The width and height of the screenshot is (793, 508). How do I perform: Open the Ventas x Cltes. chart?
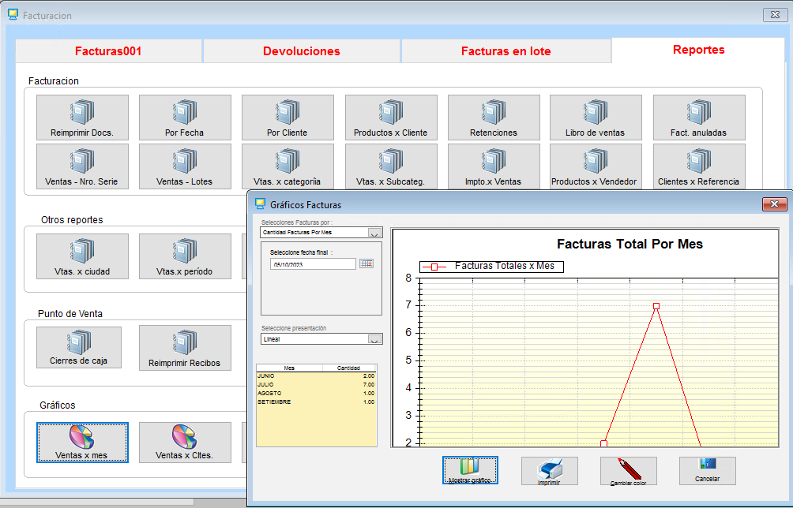point(185,443)
